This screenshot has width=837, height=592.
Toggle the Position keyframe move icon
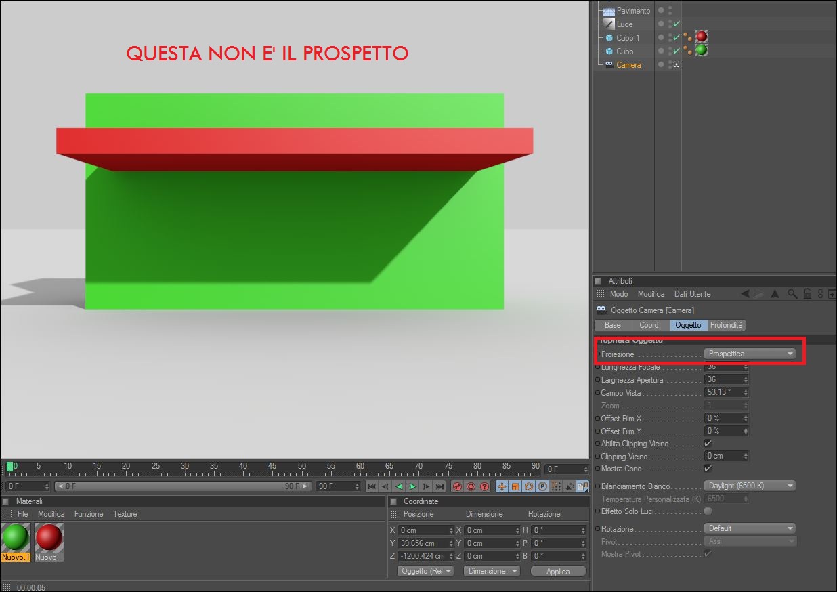502,486
